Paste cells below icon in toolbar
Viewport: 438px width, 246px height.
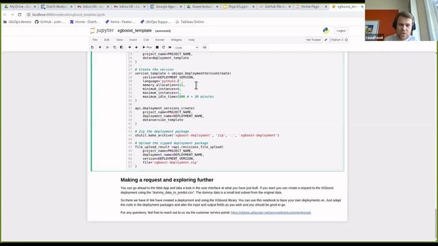[121, 47]
